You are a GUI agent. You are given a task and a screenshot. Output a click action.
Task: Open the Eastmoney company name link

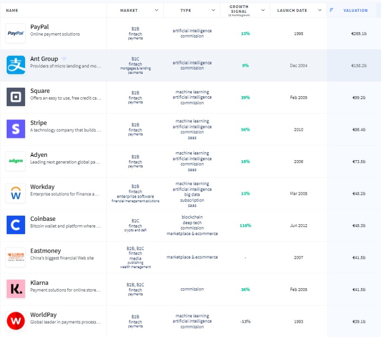click(45, 251)
